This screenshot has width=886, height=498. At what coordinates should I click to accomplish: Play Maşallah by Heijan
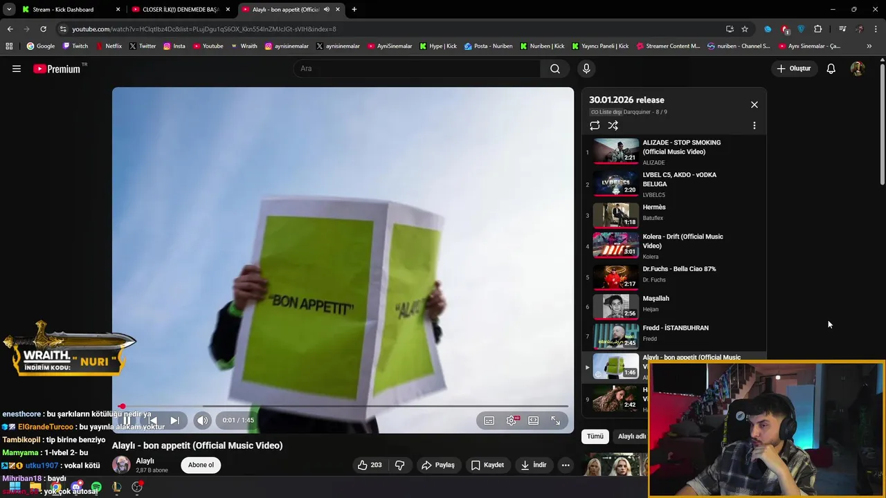click(674, 306)
